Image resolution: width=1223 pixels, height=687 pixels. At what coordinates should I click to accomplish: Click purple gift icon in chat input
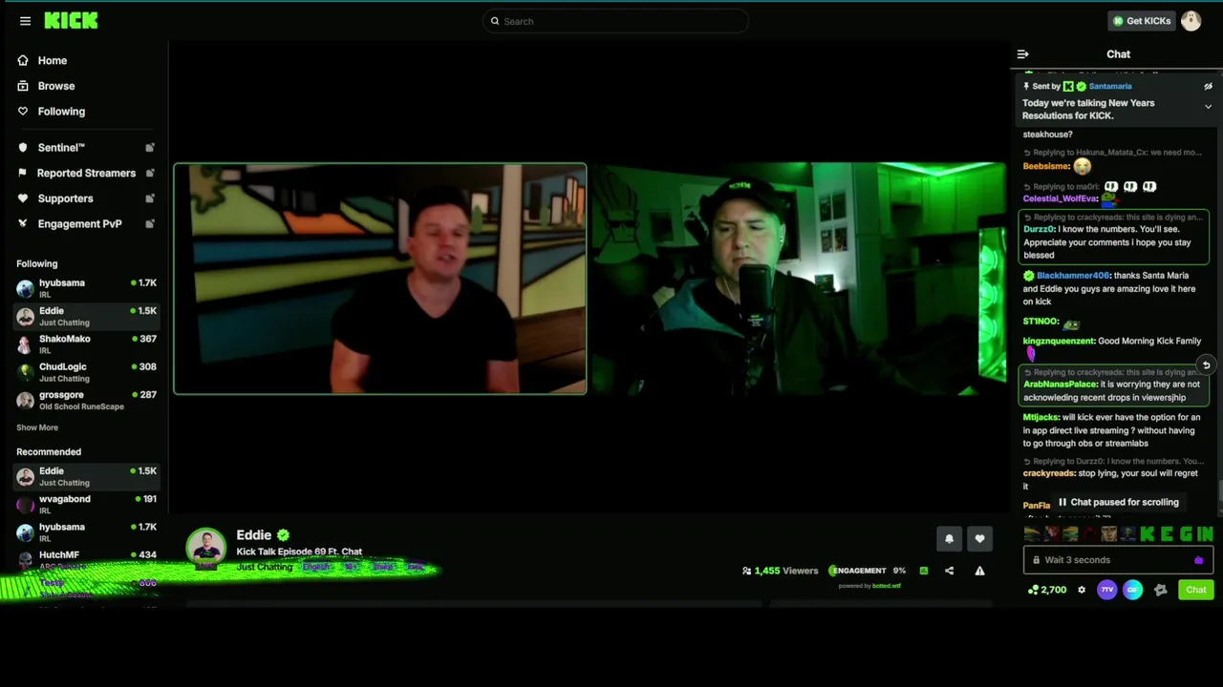(x=1199, y=560)
